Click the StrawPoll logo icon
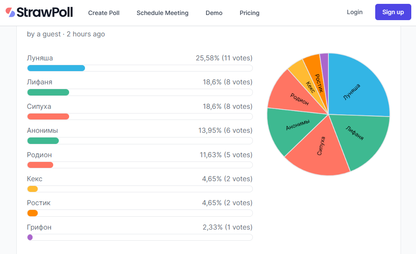Image resolution: width=416 pixels, height=254 pixels. [x=10, y=12]
